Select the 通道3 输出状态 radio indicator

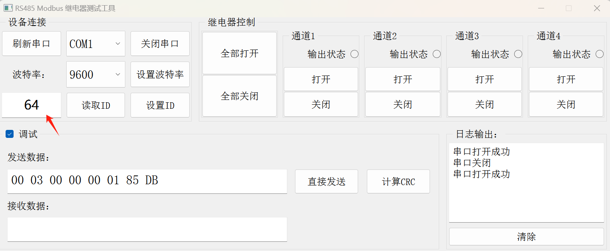518,54
